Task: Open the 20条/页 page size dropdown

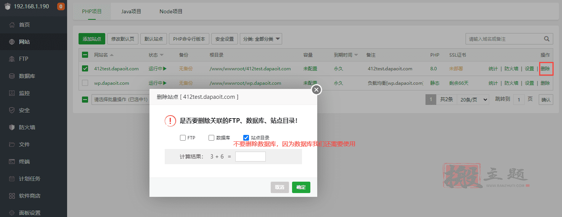Action: tap(473, 100)
